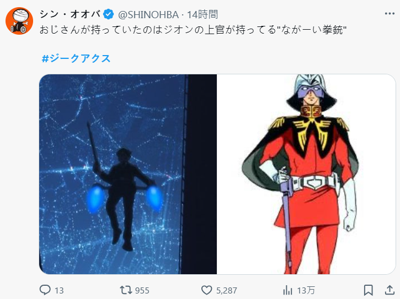This screenshot has width=400, height=299.
Task: Open the profile avatar of シン・オオバ
Action: point(19,21)
